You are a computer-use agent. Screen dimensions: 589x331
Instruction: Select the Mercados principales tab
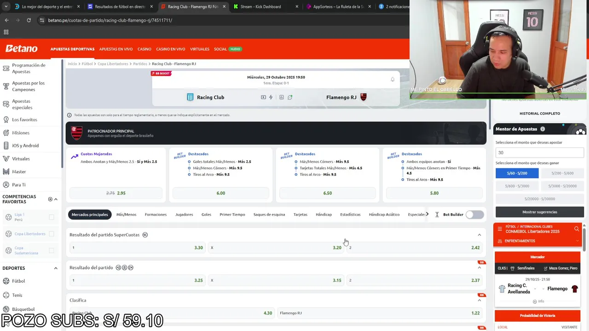(x=90, y=215)
